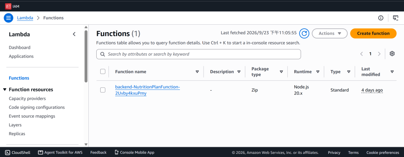Screen dimensions: 404x157
Task: Sort by Runtime column arrow
Action: 318,72
